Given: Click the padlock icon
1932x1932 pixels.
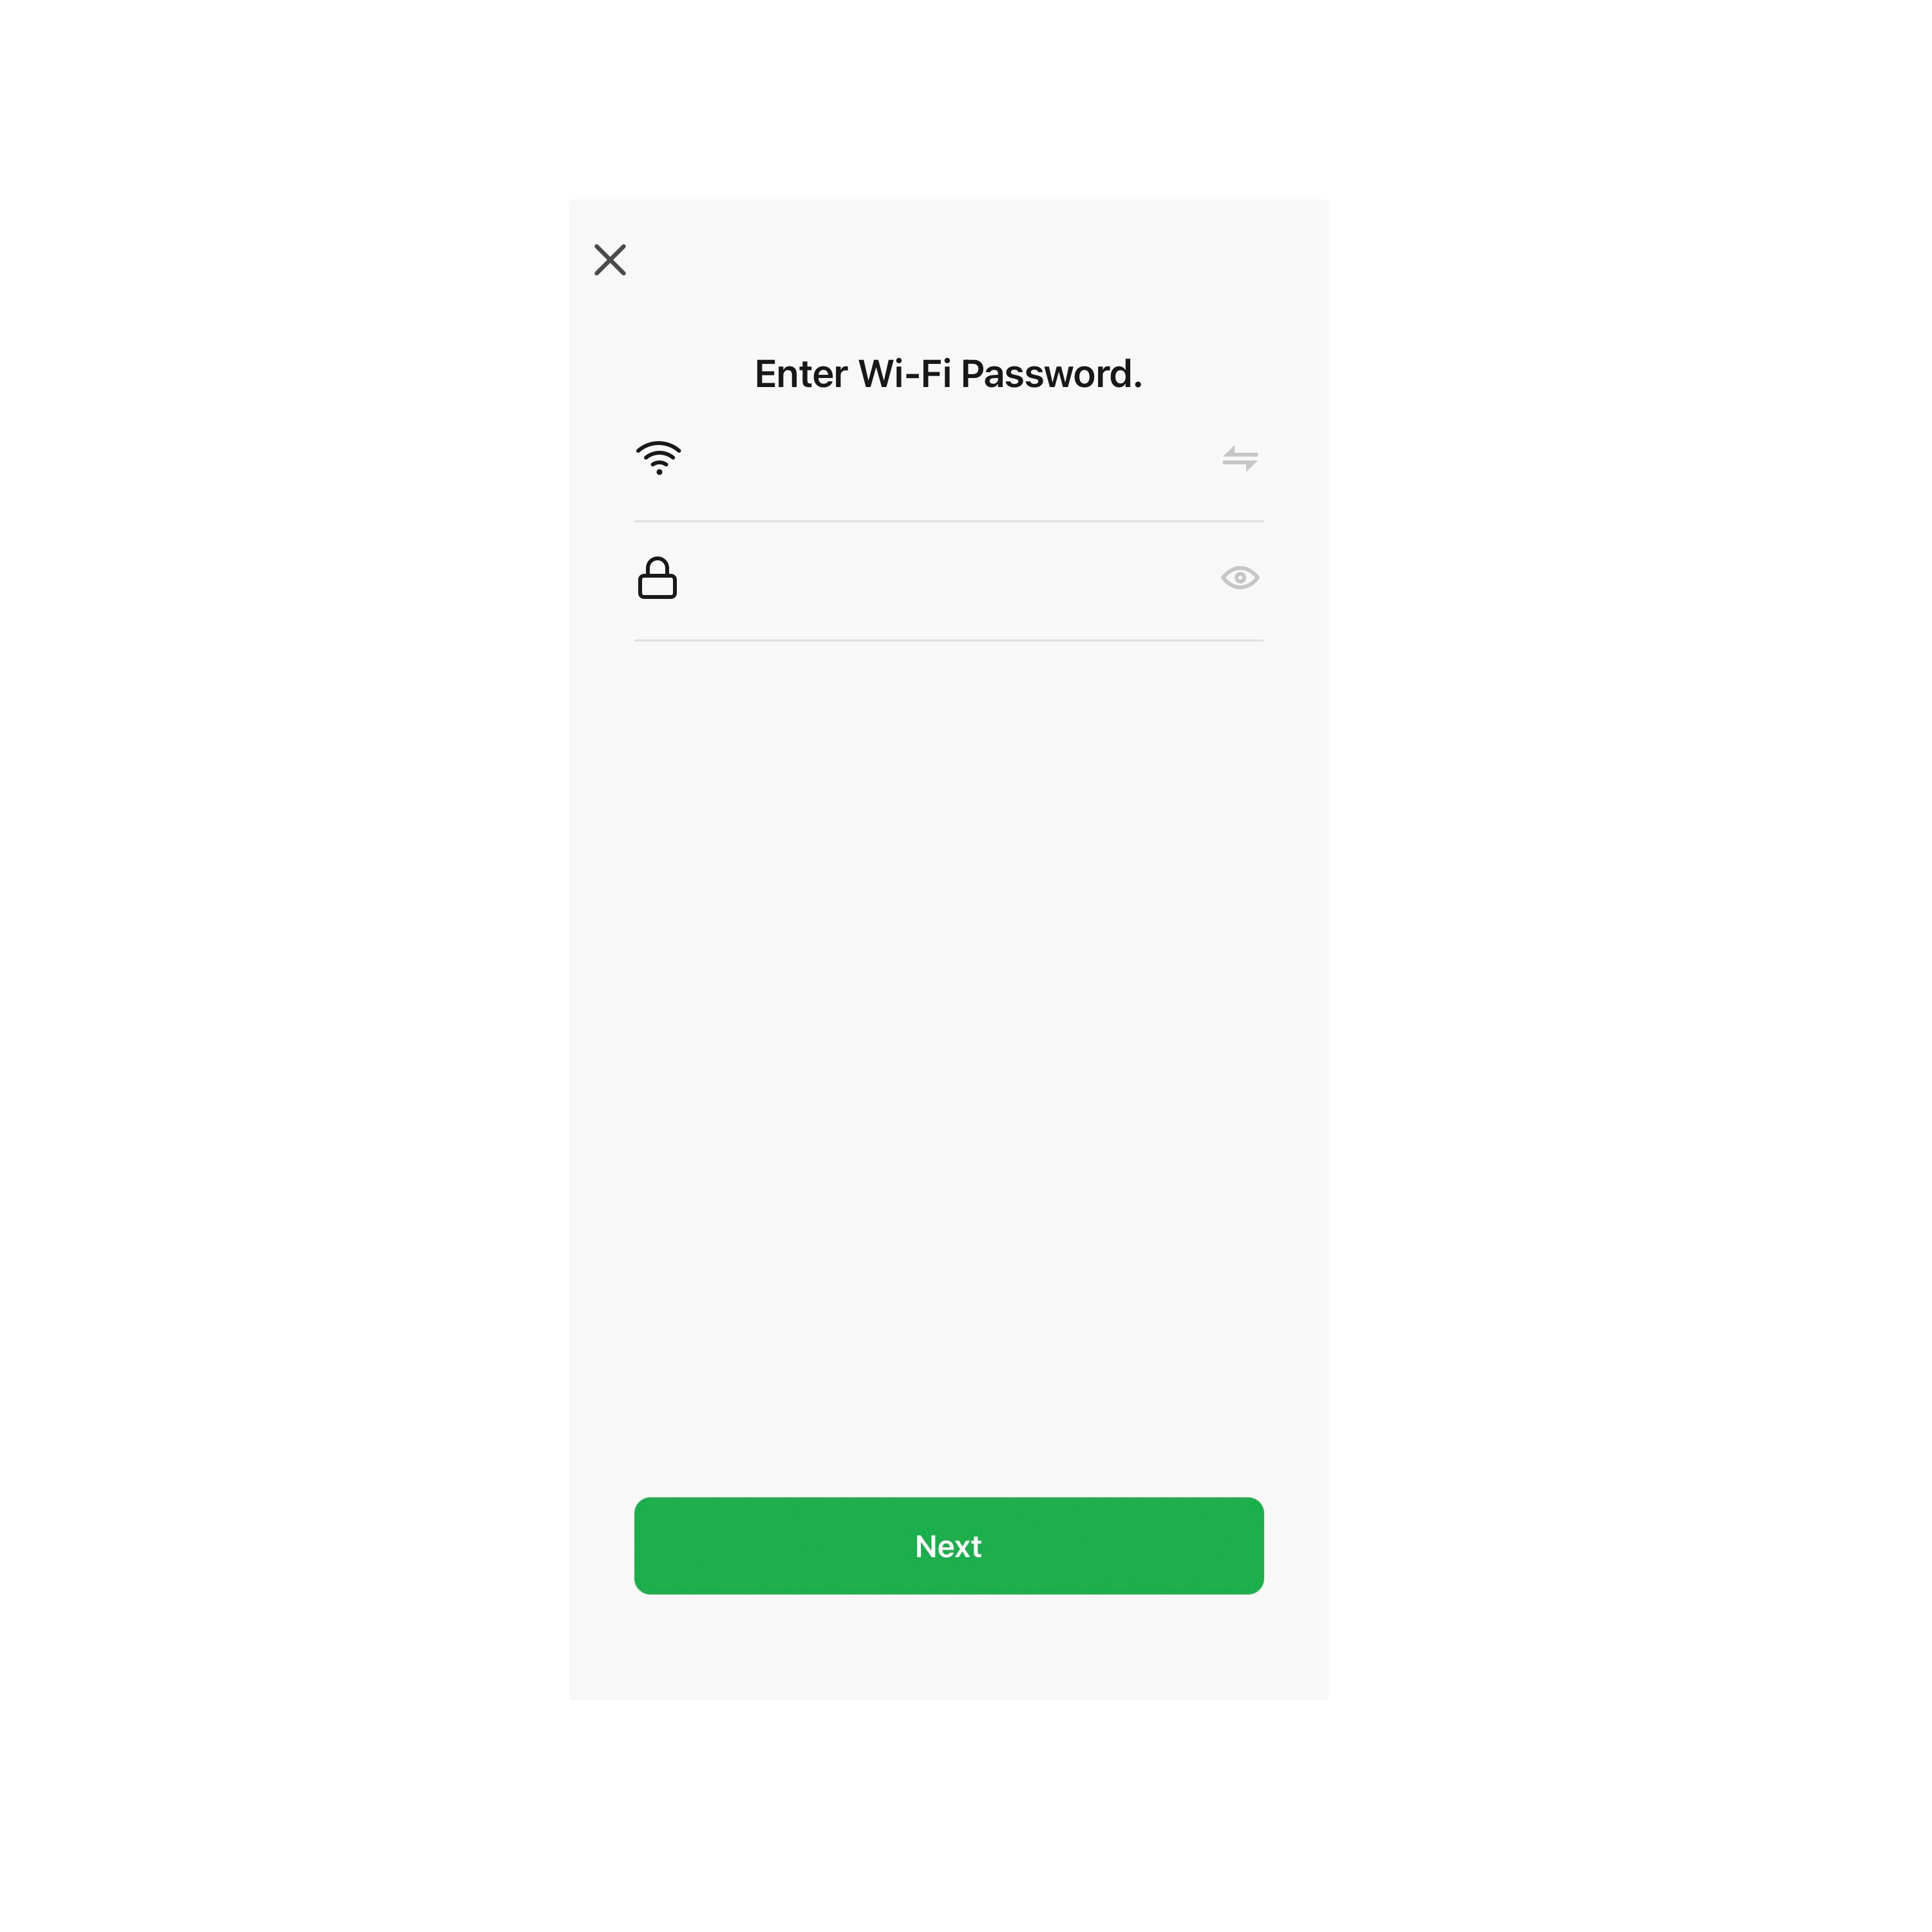Looking at the screenshot, I should [x=658, y=578].
